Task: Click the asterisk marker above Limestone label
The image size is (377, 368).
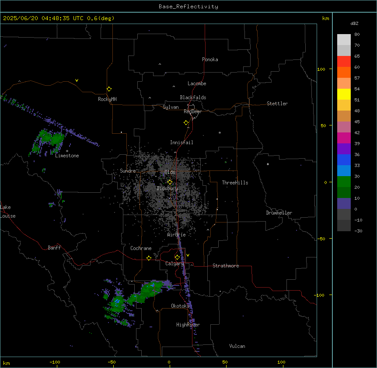Action: pos(67,151)
